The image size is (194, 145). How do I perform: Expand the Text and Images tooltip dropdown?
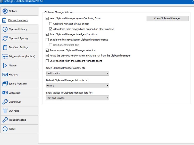pos(77,98)
